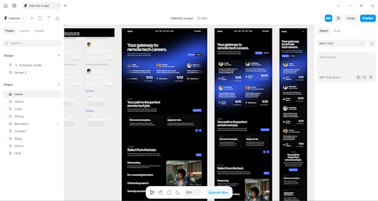This screenshot has width=378, height=201.
Task: Switch to the Pages tab
Action: [9, 31]
